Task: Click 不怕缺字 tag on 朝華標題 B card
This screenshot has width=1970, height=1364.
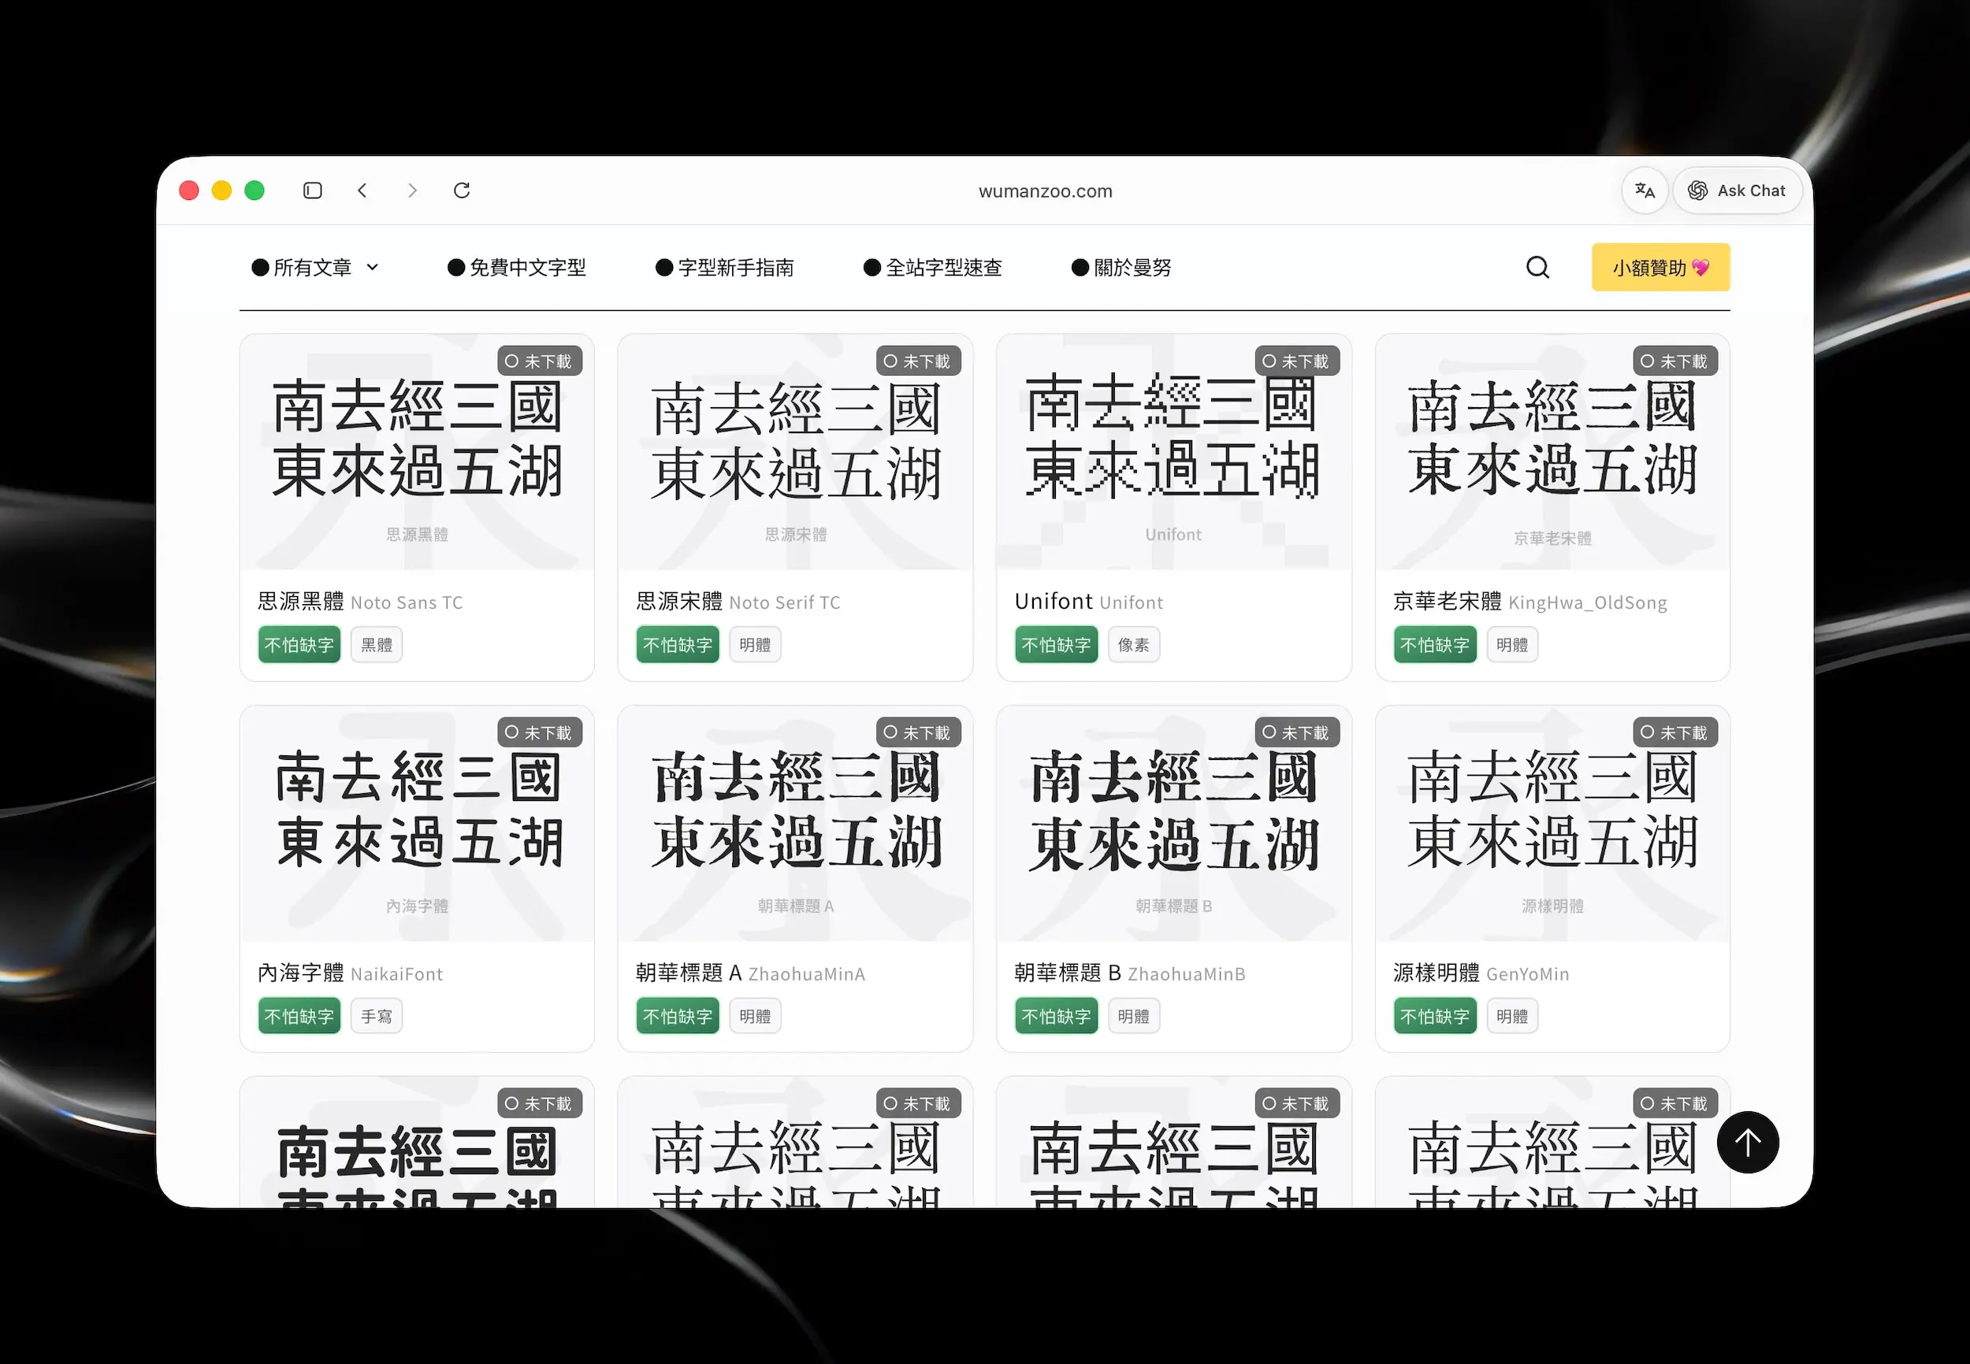Action: tap(1056, 1016)
